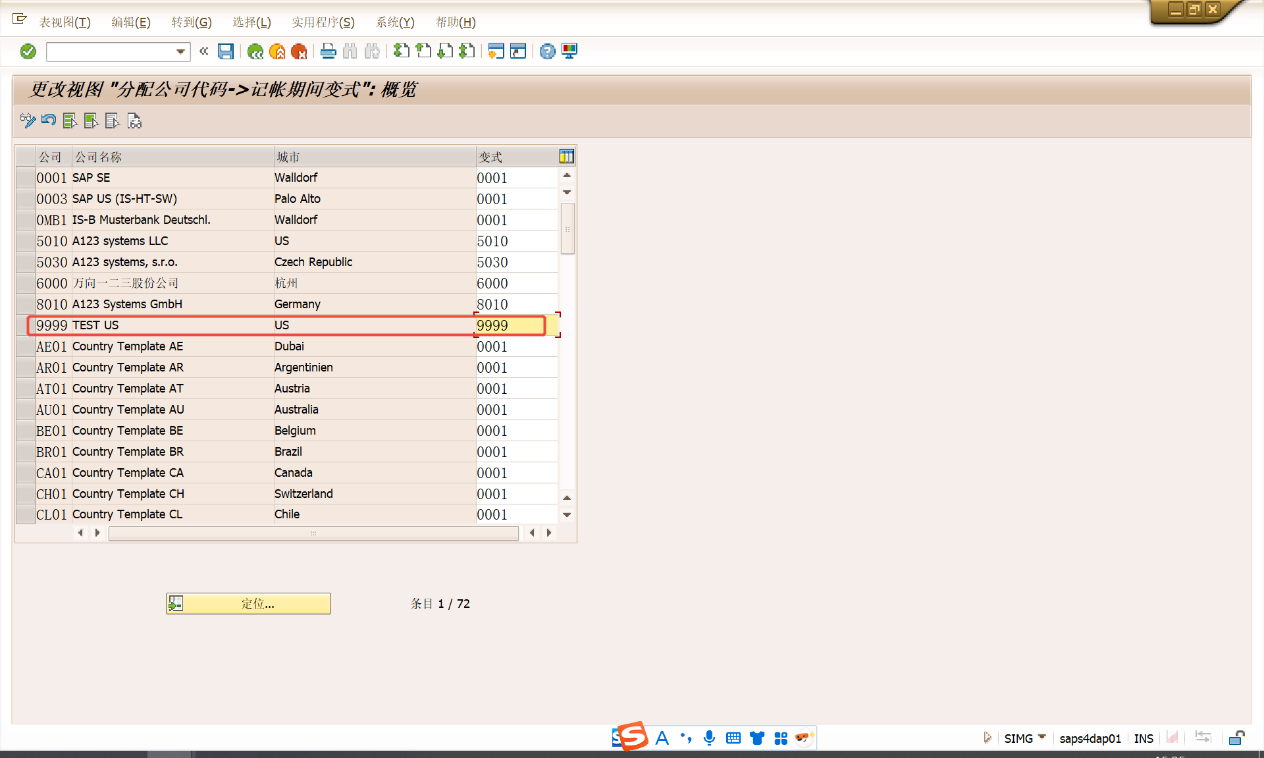
Task: Open the 实用程序(S) menu
Action: coord(323,22)
